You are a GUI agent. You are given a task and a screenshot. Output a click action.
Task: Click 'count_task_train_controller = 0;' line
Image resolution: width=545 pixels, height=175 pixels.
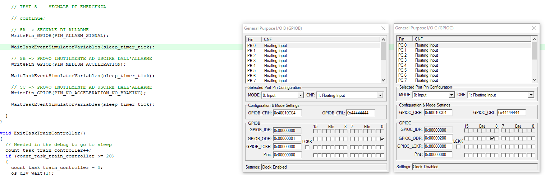57,167
